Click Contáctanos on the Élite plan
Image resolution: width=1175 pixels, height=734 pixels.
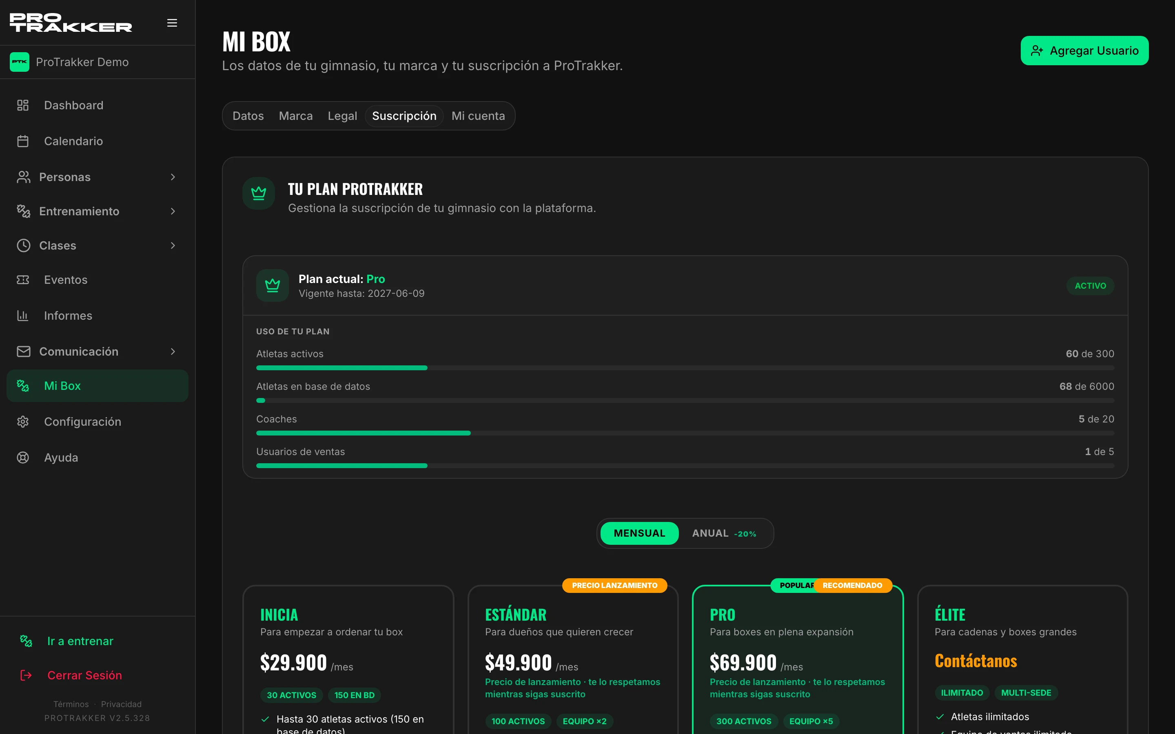click(x=976, y=661)
